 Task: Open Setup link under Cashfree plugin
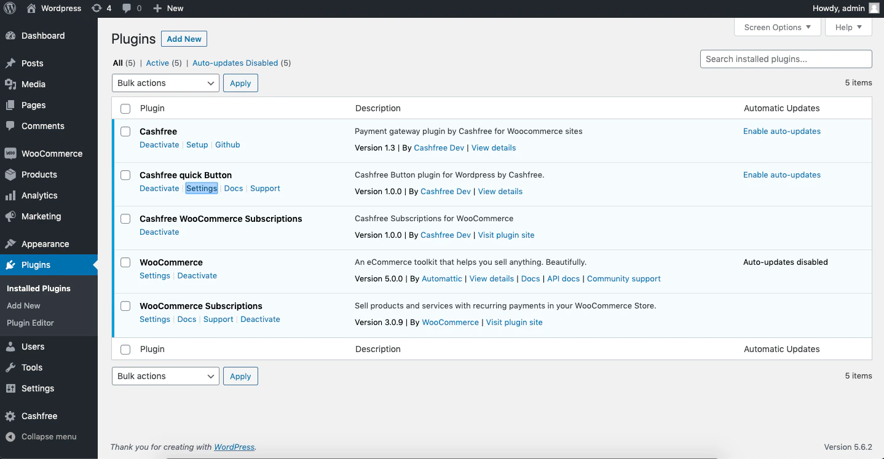point(197,145)
